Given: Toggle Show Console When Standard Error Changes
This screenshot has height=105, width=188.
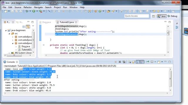Looking at the screenshot, I should [142, 62].
